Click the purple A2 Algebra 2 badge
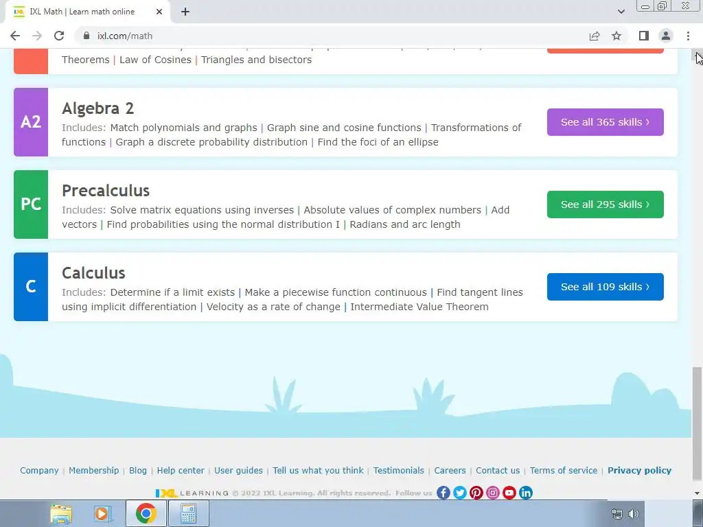Screen dimensions: 703x527 tap(31, 122)
